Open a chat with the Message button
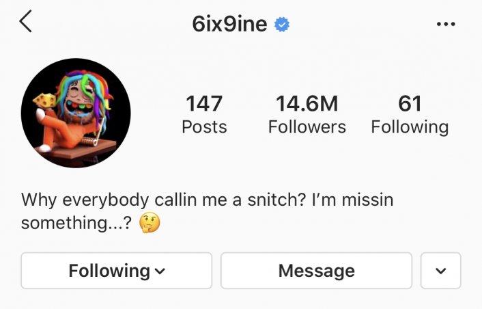The height and width of the screenshot is (309, 482). pos(316,271)
